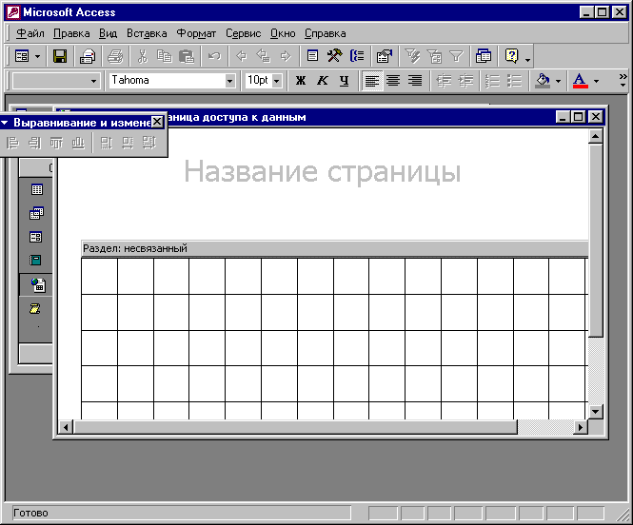Click the Align Bottom edges icon
This screenshot has width=633, height=525.
click(x=78, y=143)
